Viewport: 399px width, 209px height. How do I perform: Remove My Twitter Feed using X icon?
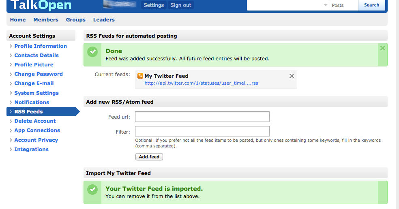pos(292,76)
